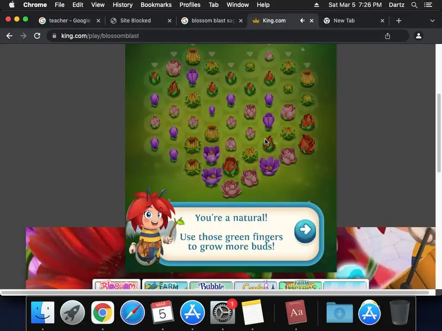Switch to the 'Site Blocked' tab
This screenshot has height=331, width=442.
[135, 21]
